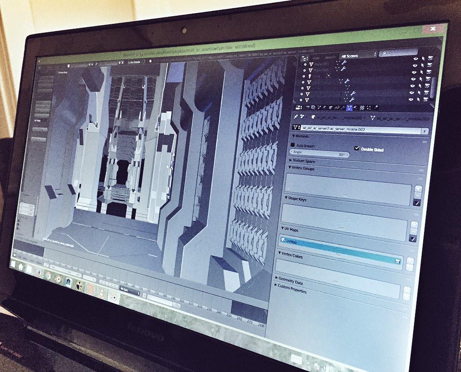
Task: Click the outliner vertical scrollbar
Action: tap(434, 88)
